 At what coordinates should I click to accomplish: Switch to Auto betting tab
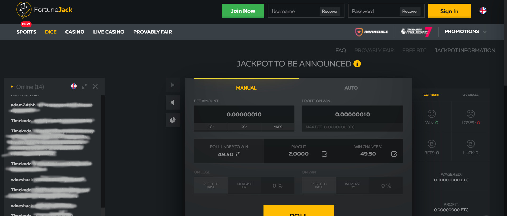(351, 88)
